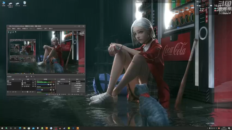Open the transition properties gear button

(x=69, y=81)
